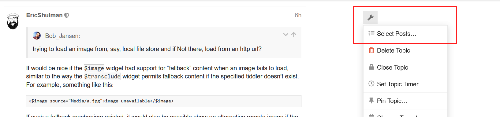The height and width of the screenshot is (117, 500).
Task: Open EricShulman's user profile link
Action: click(x=44, y=15)
